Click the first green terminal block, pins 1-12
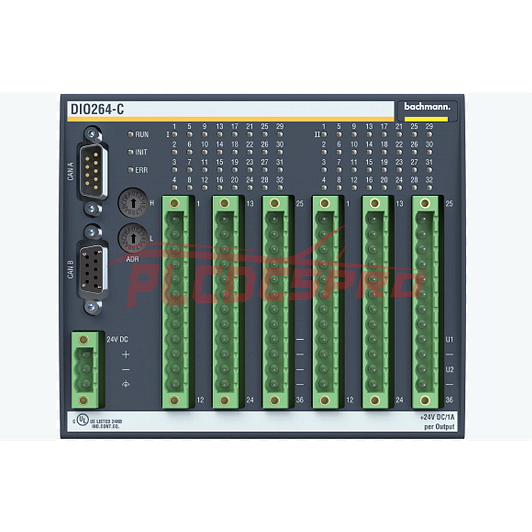The height and width of the screenshot is (532, 532). coord(174,301)
